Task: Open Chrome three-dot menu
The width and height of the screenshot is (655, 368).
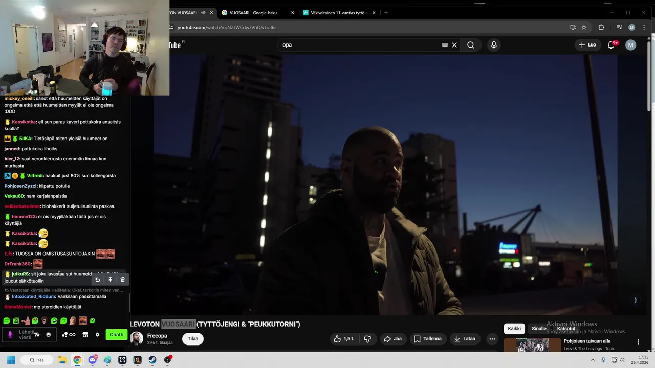Action: (644, 27)
